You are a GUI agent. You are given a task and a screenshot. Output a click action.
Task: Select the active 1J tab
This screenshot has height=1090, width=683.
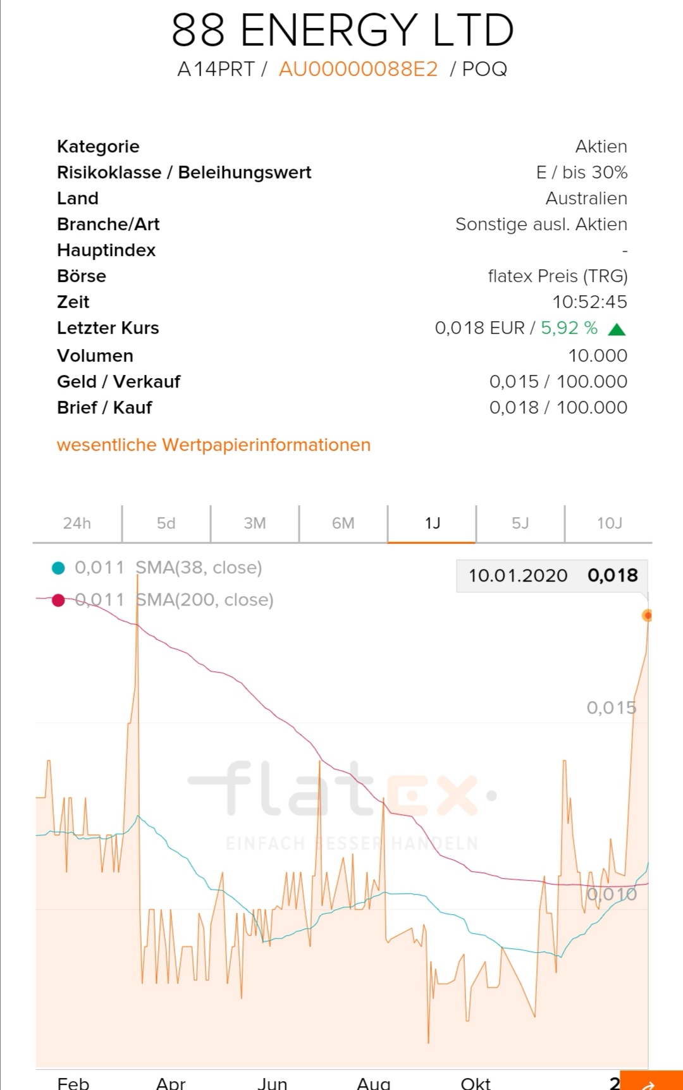coord(432,524)
